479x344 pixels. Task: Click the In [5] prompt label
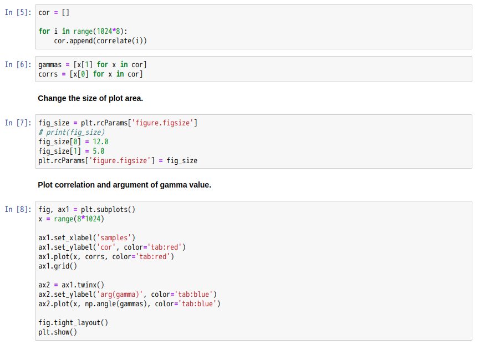point(18,13)
